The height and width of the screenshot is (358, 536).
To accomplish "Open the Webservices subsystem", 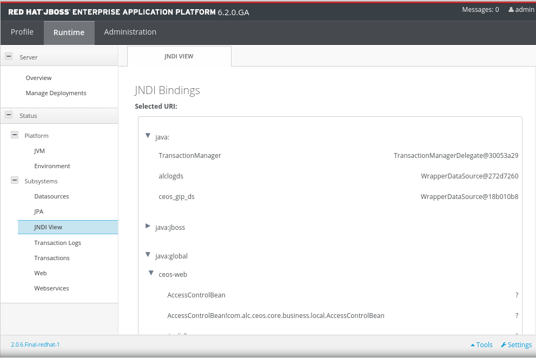I will point(51,288).
